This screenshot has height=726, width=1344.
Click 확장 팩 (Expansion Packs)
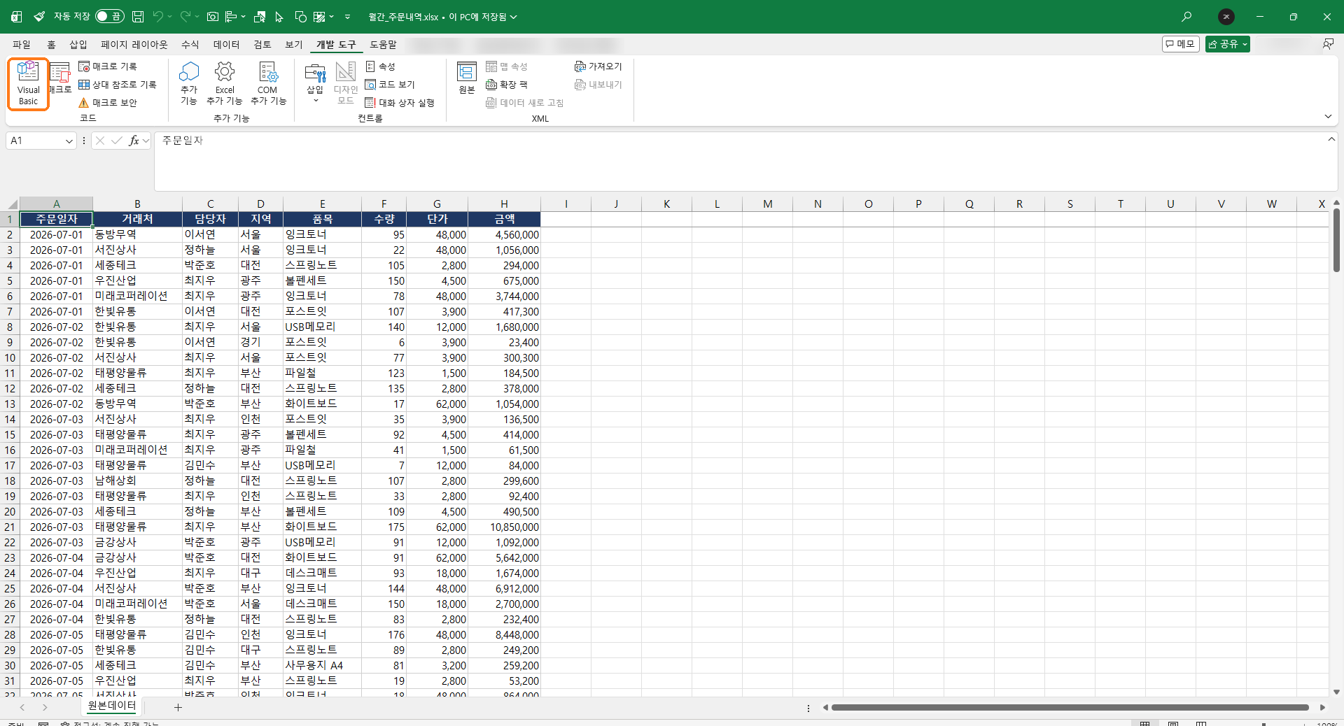(507, 85)
